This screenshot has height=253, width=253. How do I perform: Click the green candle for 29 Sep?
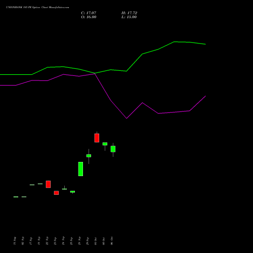(x=89, y=156)
